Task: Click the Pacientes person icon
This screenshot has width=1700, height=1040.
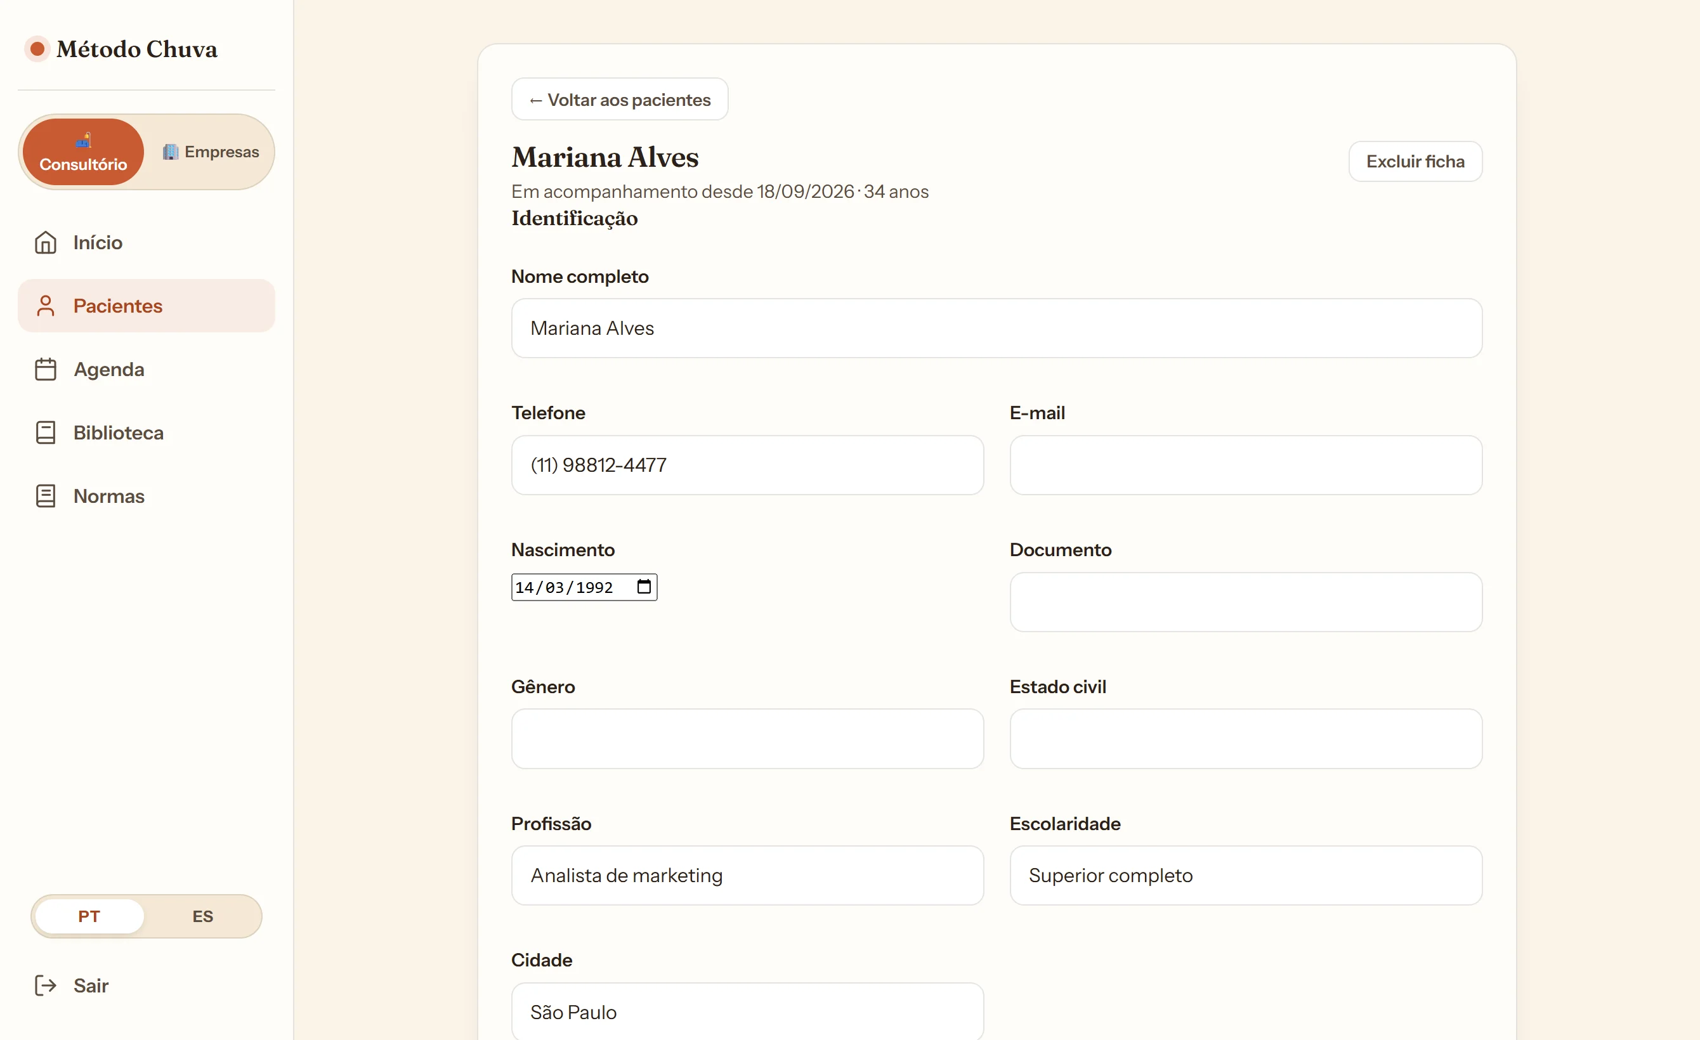Action: 46,306
